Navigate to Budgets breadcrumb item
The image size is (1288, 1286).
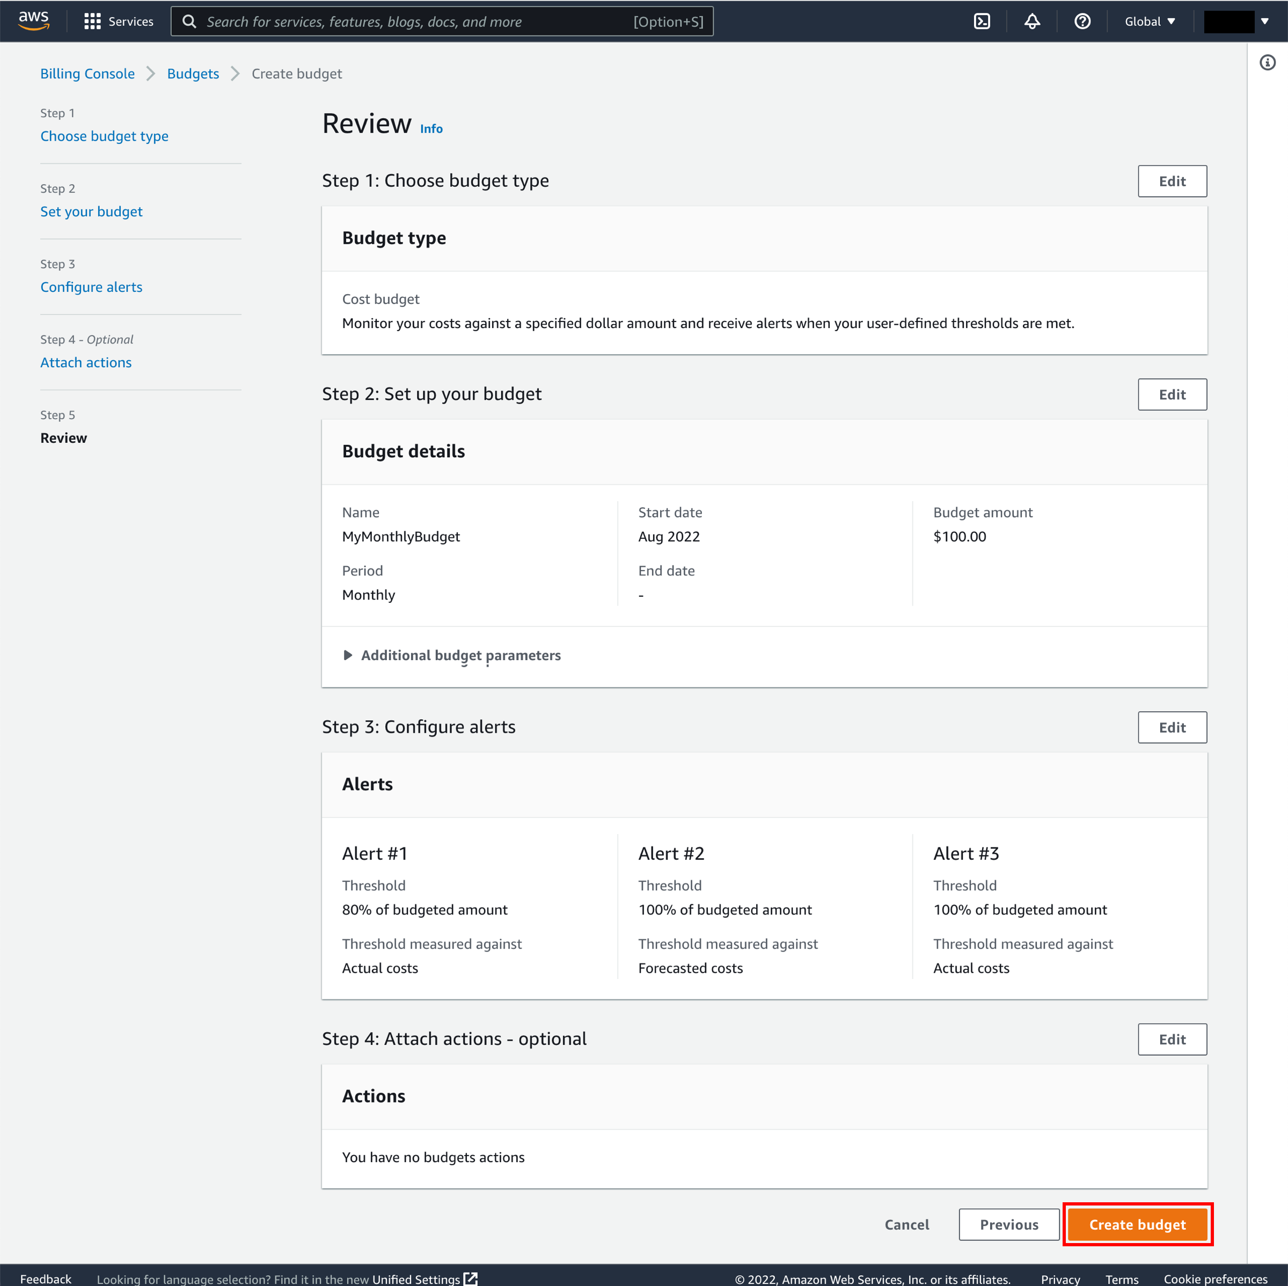coord(192,74)
